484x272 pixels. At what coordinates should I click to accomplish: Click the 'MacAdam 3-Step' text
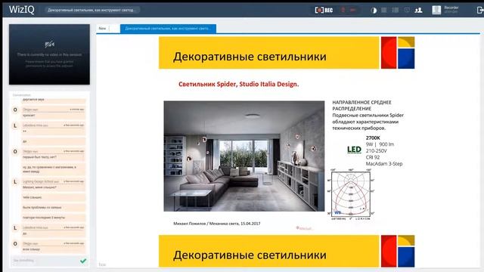[x=384, y=164]
